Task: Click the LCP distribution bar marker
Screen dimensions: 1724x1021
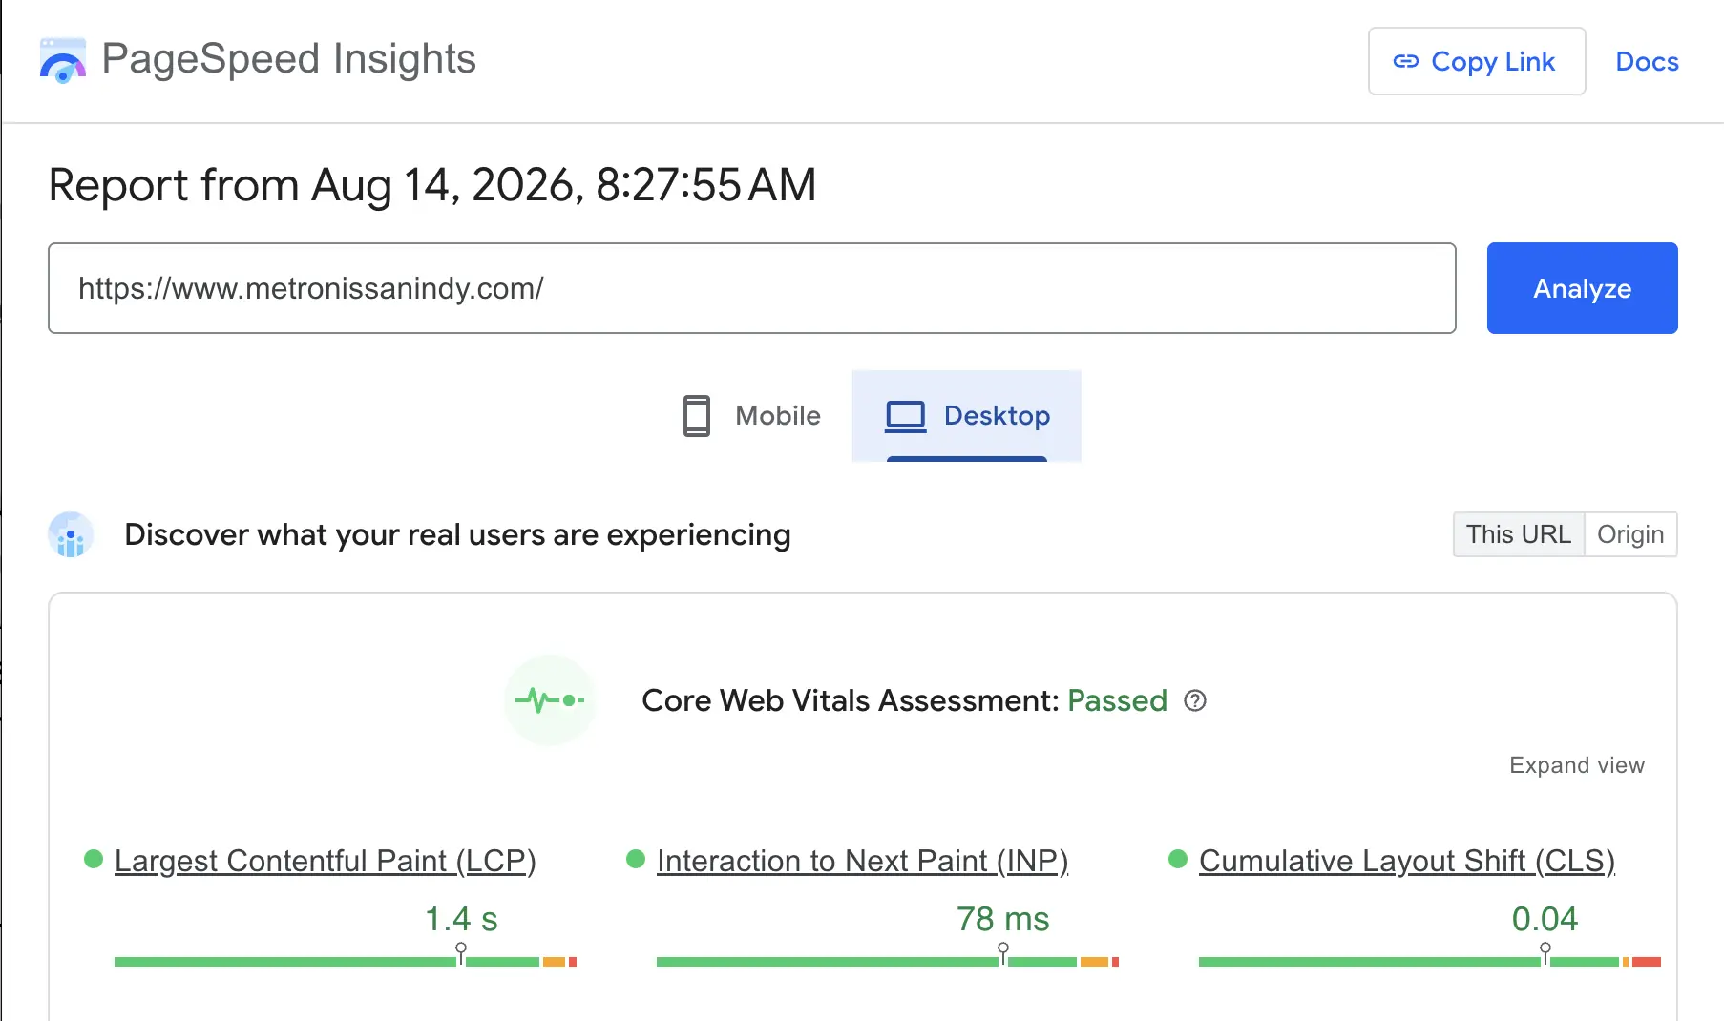Action: click(461, 953)
